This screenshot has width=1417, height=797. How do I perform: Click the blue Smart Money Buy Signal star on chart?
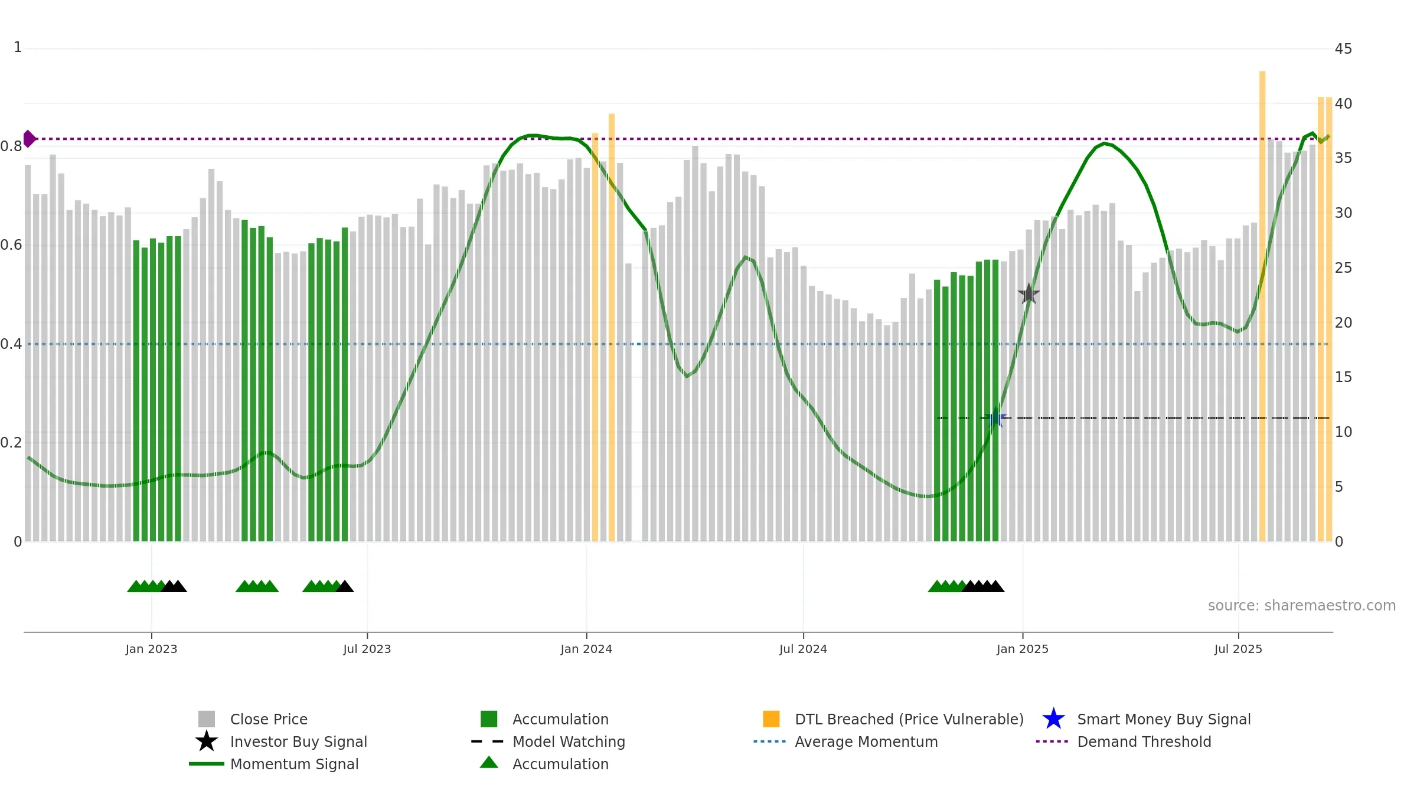pos(995,417)
